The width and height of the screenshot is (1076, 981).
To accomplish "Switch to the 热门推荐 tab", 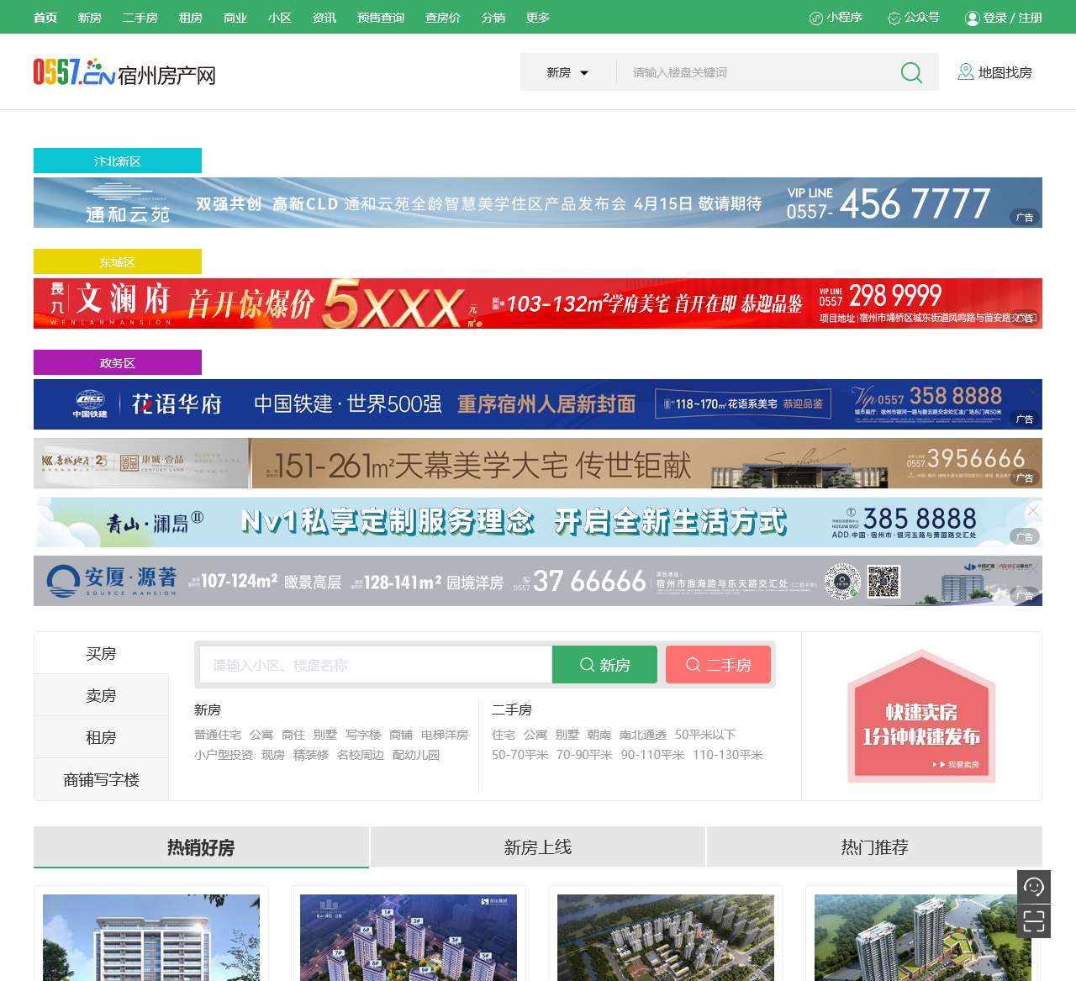I will coord(874,847).
